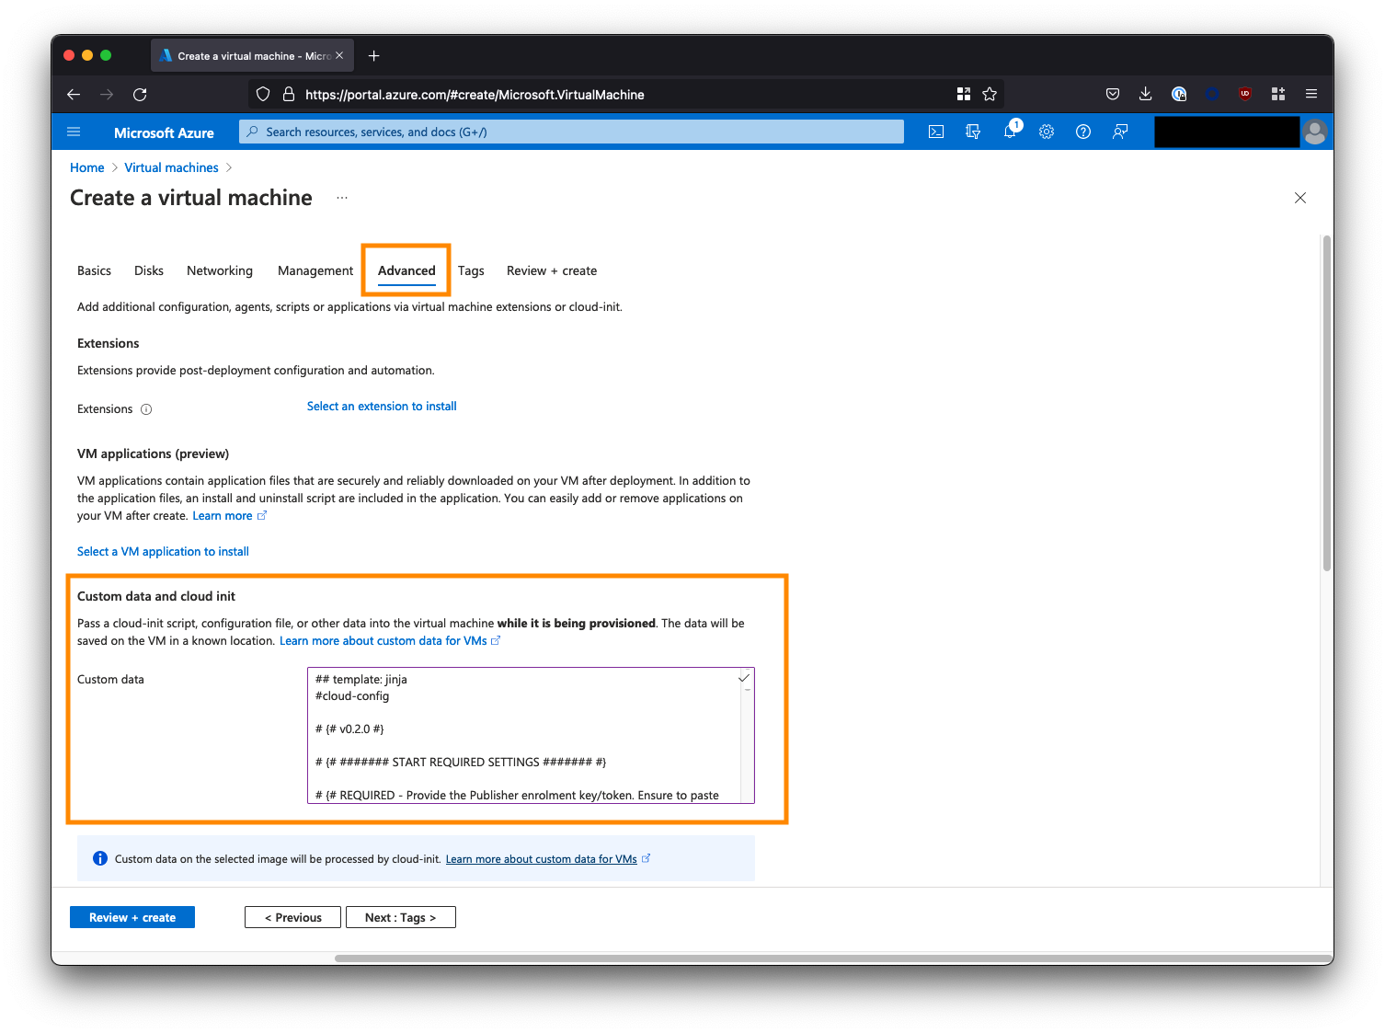Open Learn more about VM applications

(x=229, y=516)
